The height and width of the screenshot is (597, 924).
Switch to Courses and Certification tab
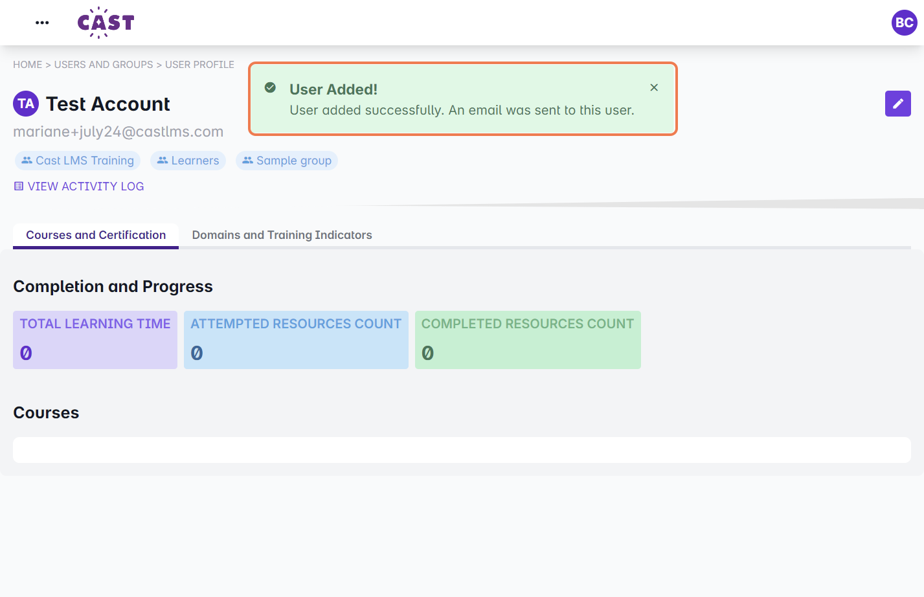[96, 235]
